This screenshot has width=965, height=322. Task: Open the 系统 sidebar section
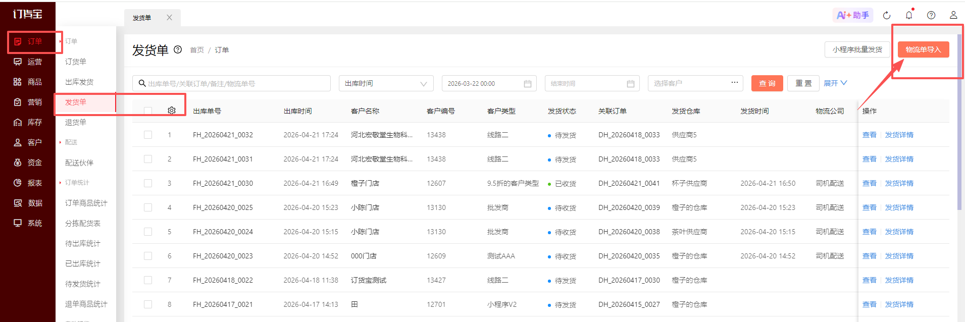pos(28,223)
